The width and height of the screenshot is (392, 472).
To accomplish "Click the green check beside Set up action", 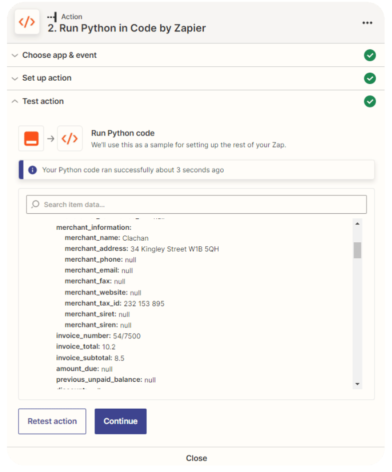I will tap(370, 78).
